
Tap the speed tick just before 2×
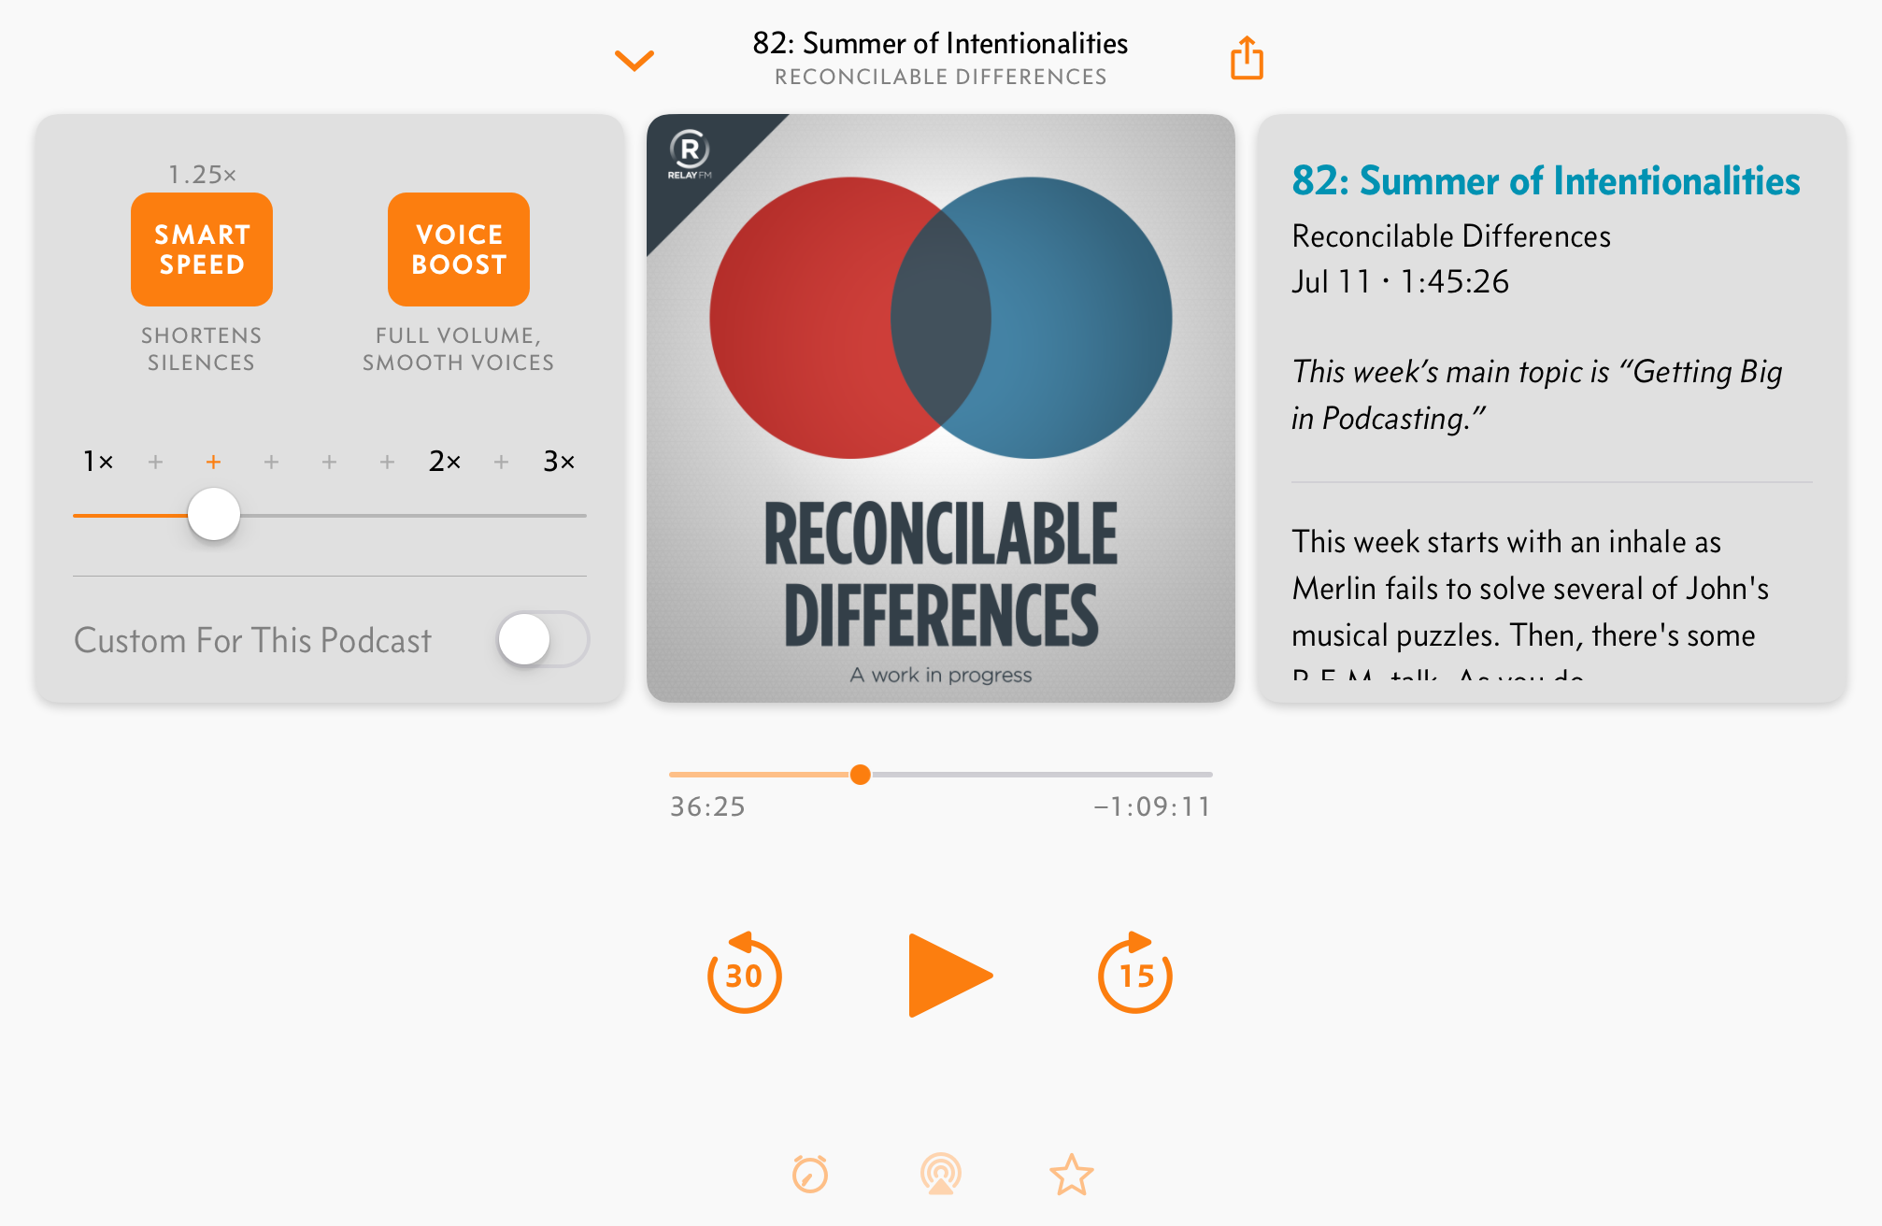[x=387, y=462]
